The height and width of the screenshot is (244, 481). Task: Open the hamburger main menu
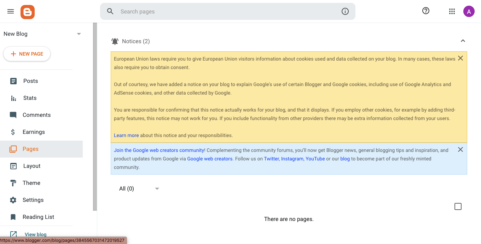pyautogui.click(x=11, y=11)
